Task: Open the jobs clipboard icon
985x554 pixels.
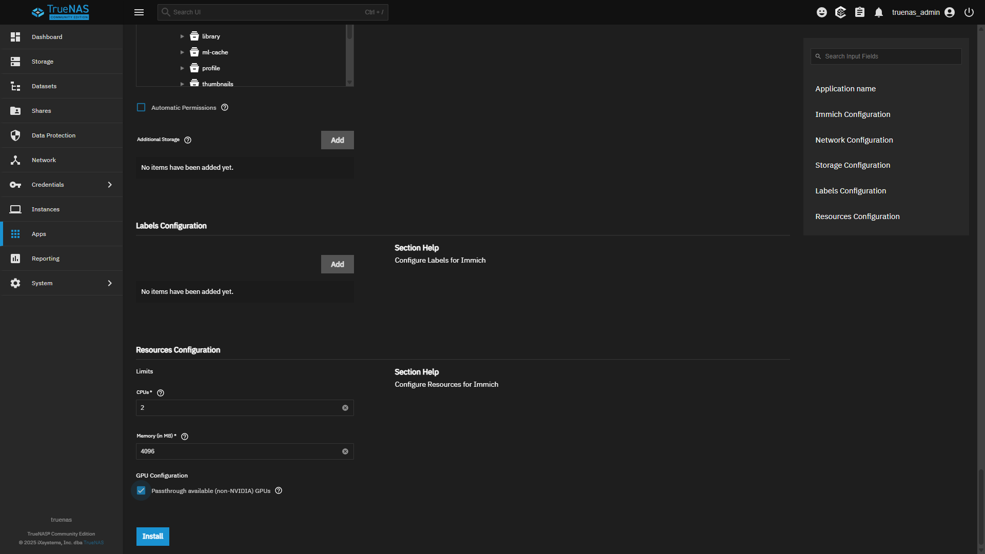Action: pyautogui.click(x=860, y=12)
